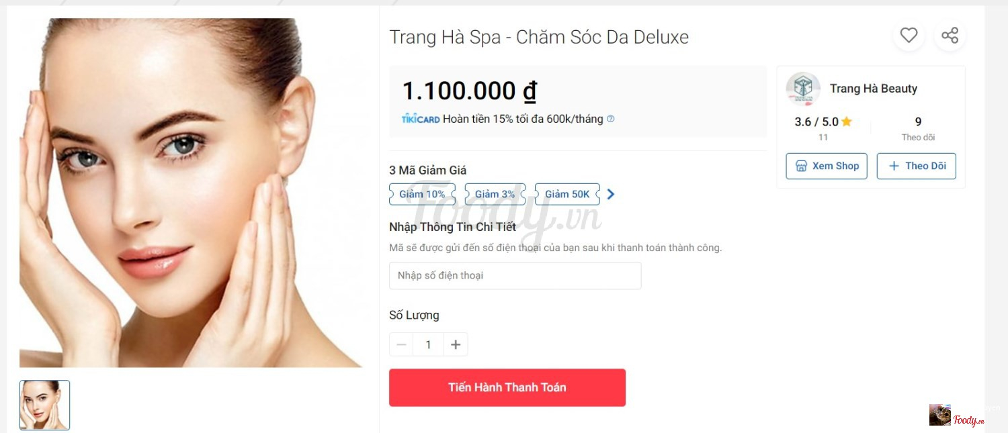1008x433 pixels.
Task: Click the quantity value field
Action: [x=428, y=344]
